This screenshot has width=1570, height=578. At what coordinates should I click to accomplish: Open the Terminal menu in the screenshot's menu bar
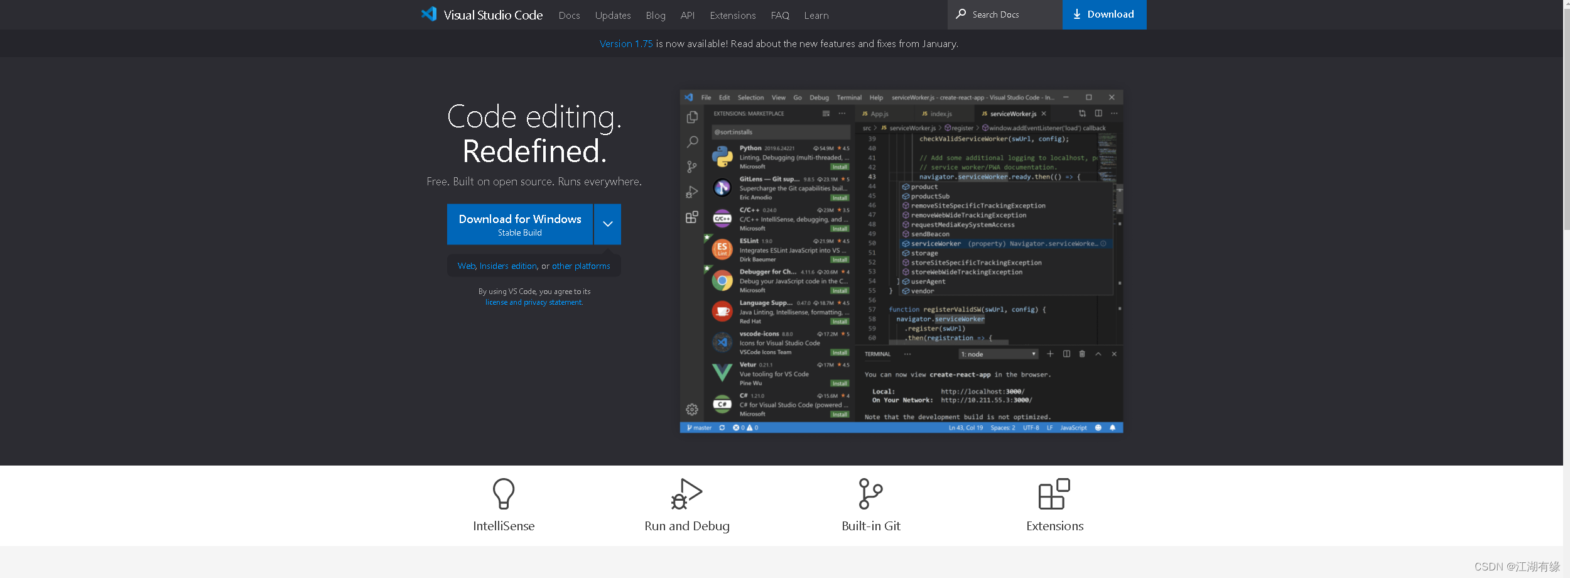coord(849,97)
